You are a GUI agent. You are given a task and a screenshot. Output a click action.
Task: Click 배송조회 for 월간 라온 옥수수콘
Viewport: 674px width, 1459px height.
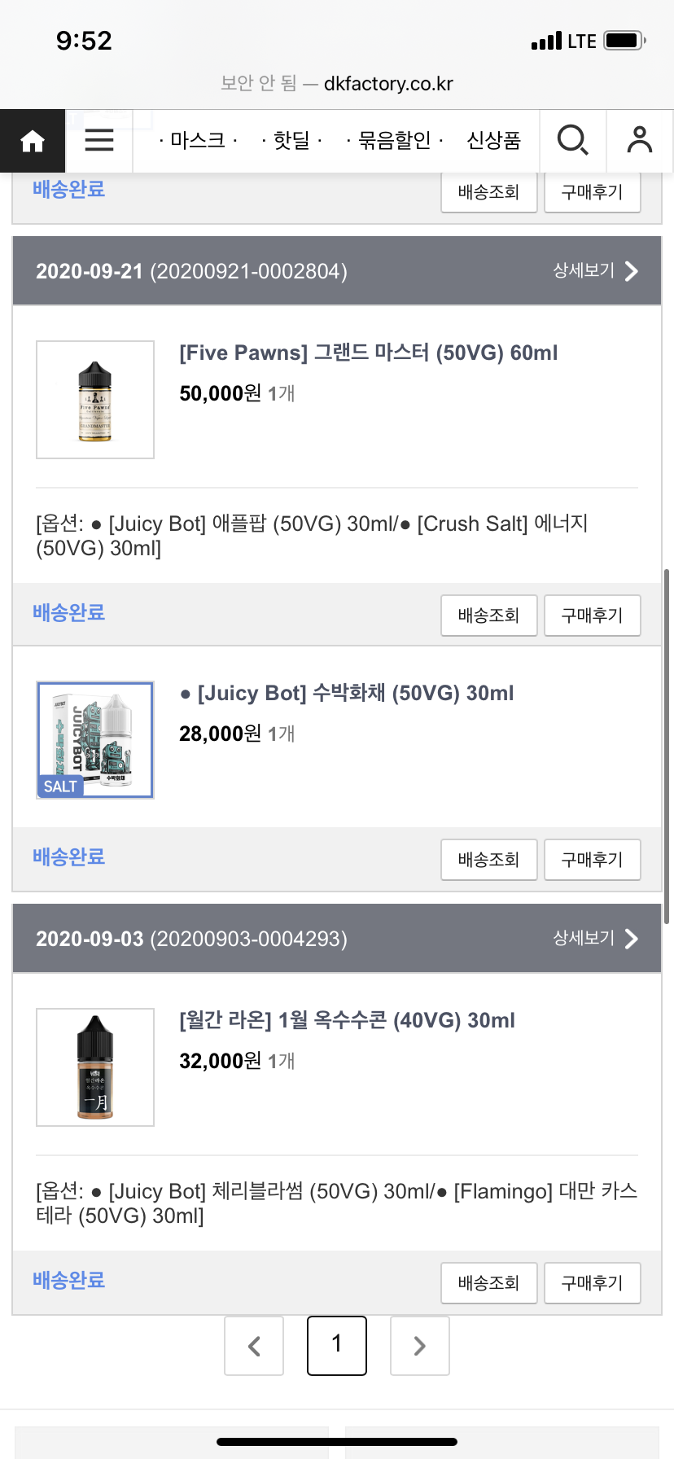(x=488, y=1283)
